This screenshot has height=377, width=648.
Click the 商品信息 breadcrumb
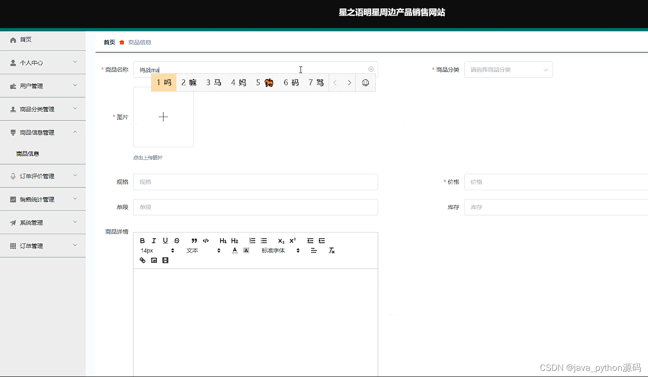click(140, 42)
